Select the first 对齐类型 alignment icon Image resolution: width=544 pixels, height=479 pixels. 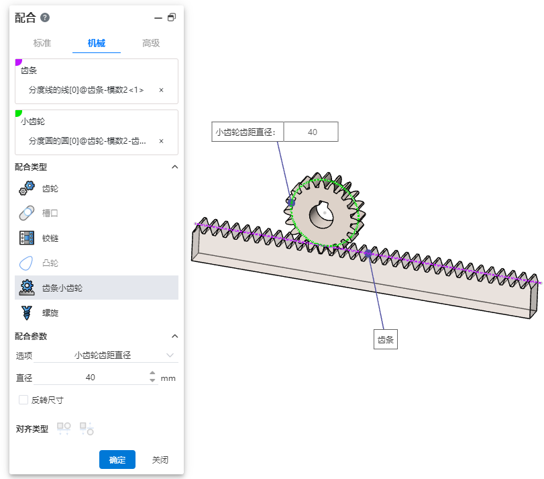[64, 428]
